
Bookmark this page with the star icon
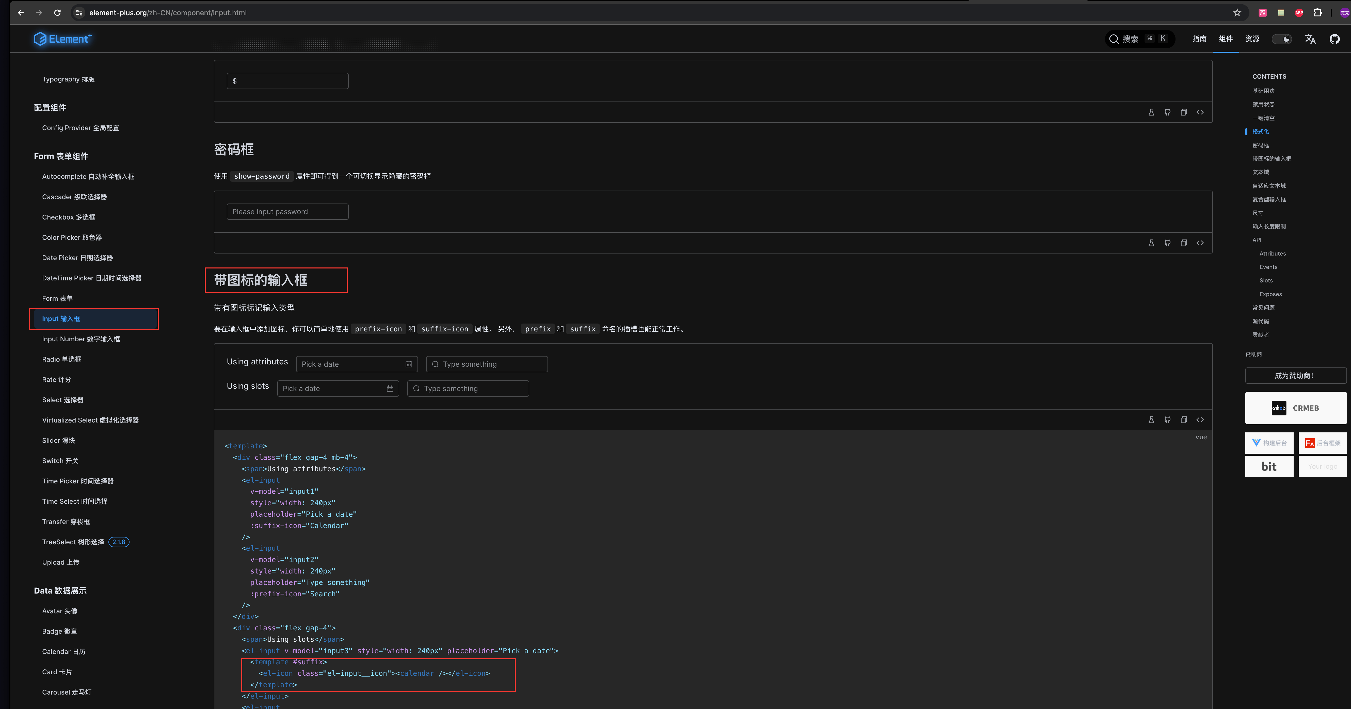[1237, 13]
